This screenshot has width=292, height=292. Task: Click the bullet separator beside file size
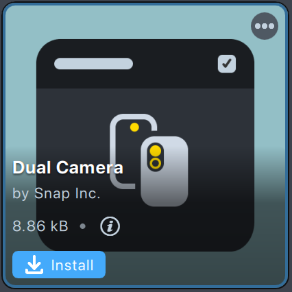83,226
